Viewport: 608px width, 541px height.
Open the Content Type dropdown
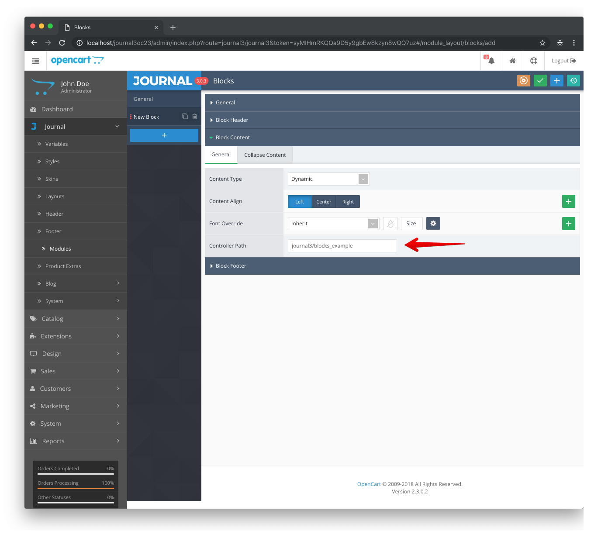pyautogui.click(x=328, y=179)
